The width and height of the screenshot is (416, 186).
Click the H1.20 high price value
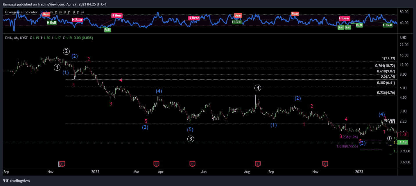point(46,38)
